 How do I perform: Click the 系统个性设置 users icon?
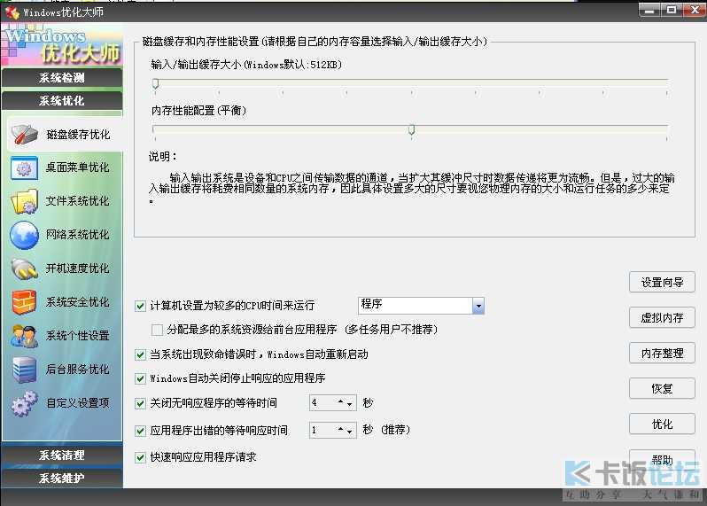[x=24, y=336]
